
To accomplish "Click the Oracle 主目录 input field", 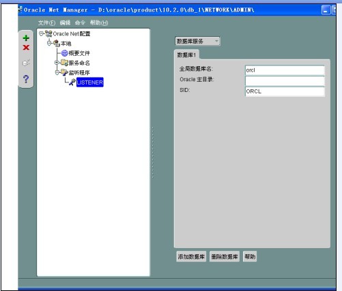I will click(285, 80).
